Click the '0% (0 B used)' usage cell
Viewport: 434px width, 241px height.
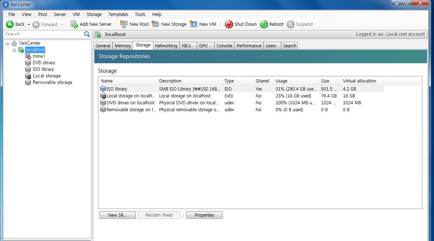click(x=289, y=110)
